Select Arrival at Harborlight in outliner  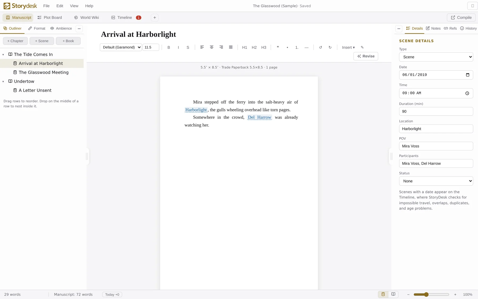[42, 63]
